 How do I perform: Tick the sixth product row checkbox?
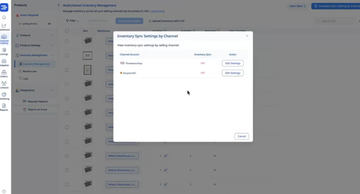point(67,113)
